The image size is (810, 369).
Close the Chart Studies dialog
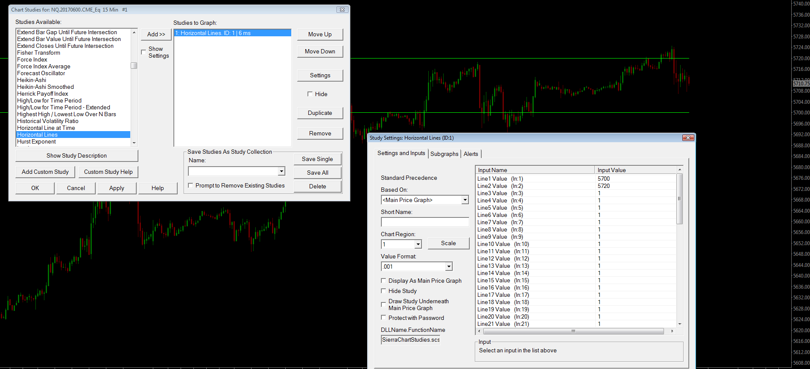pos(342,9)
